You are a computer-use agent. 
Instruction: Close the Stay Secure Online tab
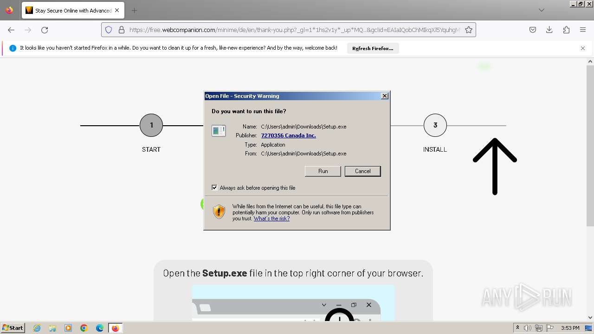coord(117,10)
